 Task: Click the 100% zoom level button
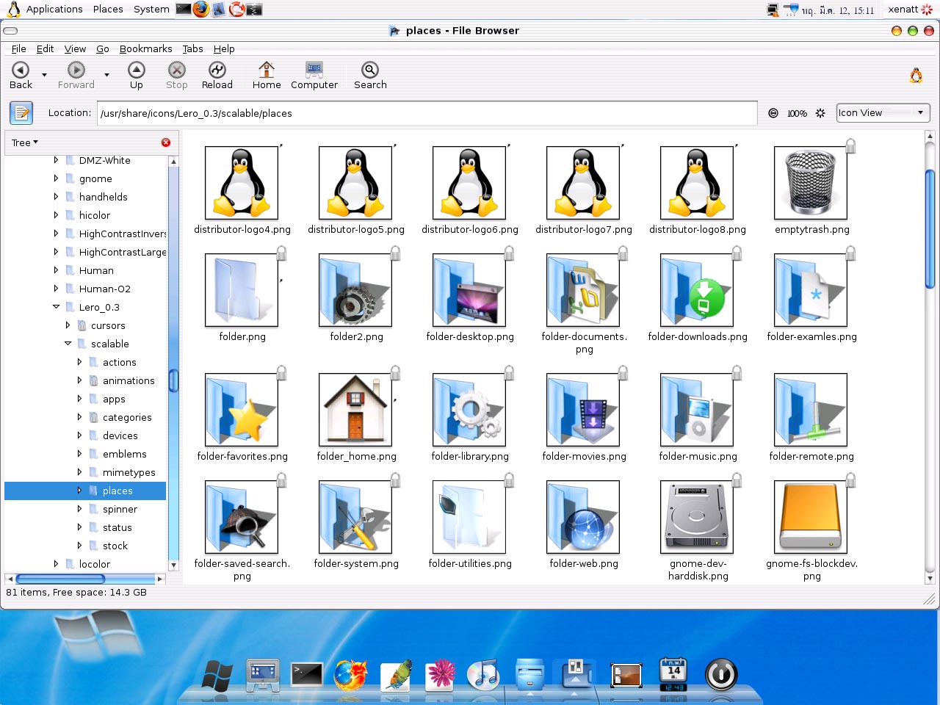tap(797, 113)
